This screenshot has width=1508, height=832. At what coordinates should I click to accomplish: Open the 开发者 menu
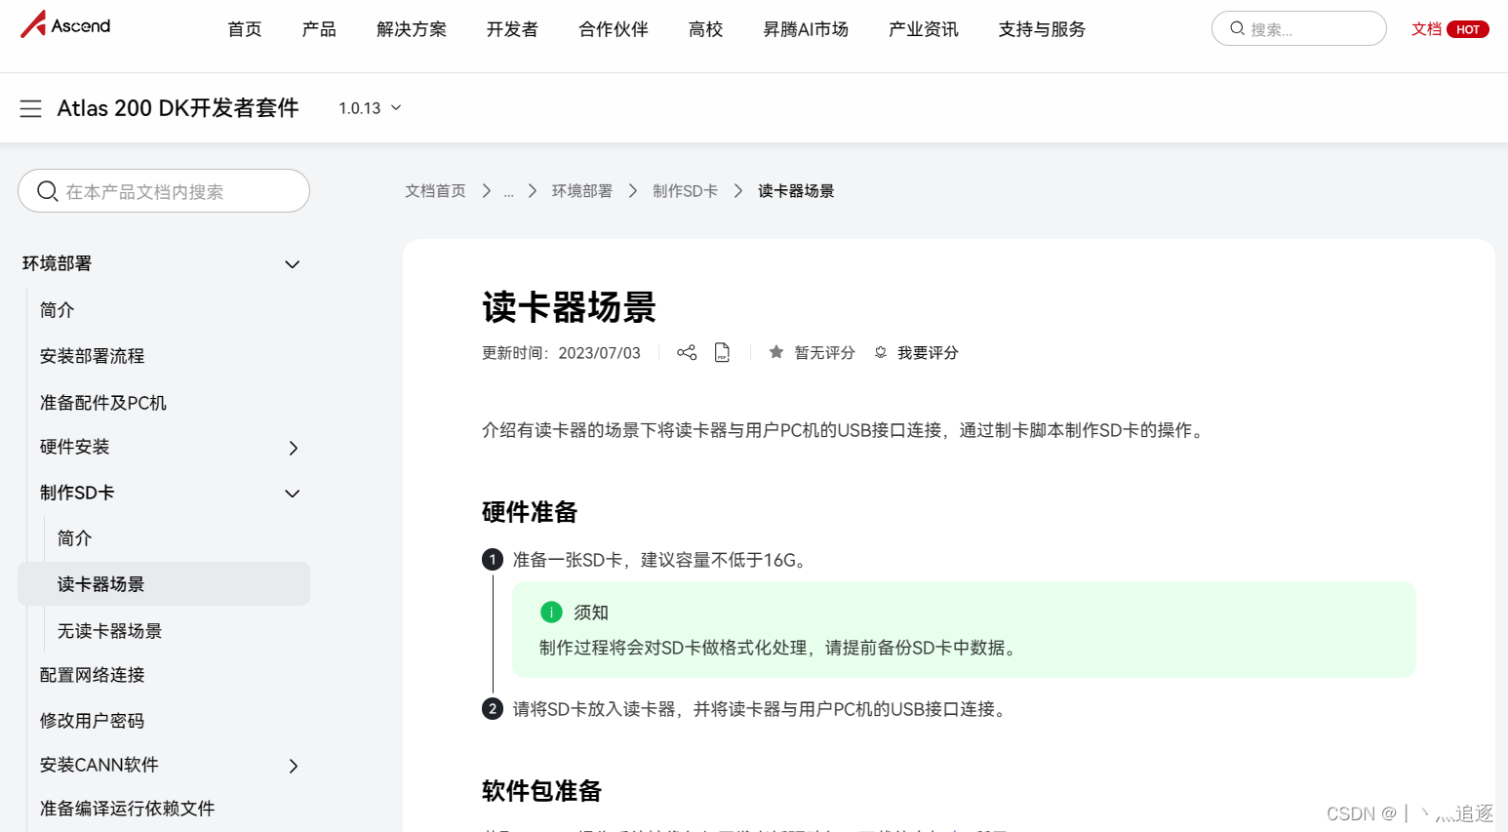coord(512,29)
